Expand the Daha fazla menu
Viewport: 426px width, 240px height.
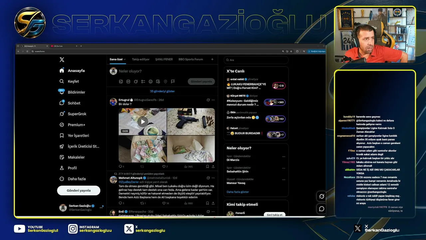tap(73, 179)
